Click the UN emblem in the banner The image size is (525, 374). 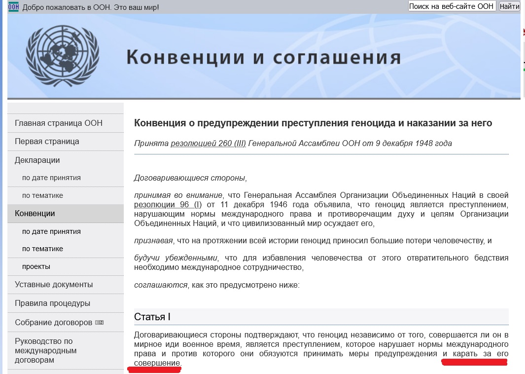pos(63,56)
